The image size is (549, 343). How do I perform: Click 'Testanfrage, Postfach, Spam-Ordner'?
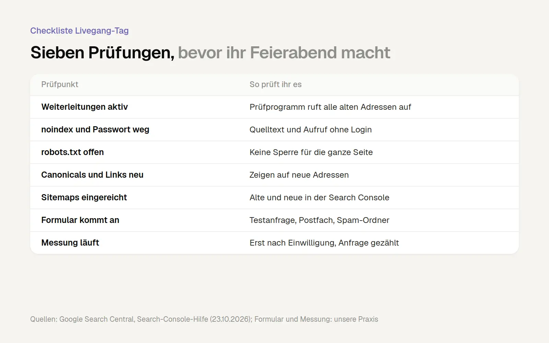319,220
